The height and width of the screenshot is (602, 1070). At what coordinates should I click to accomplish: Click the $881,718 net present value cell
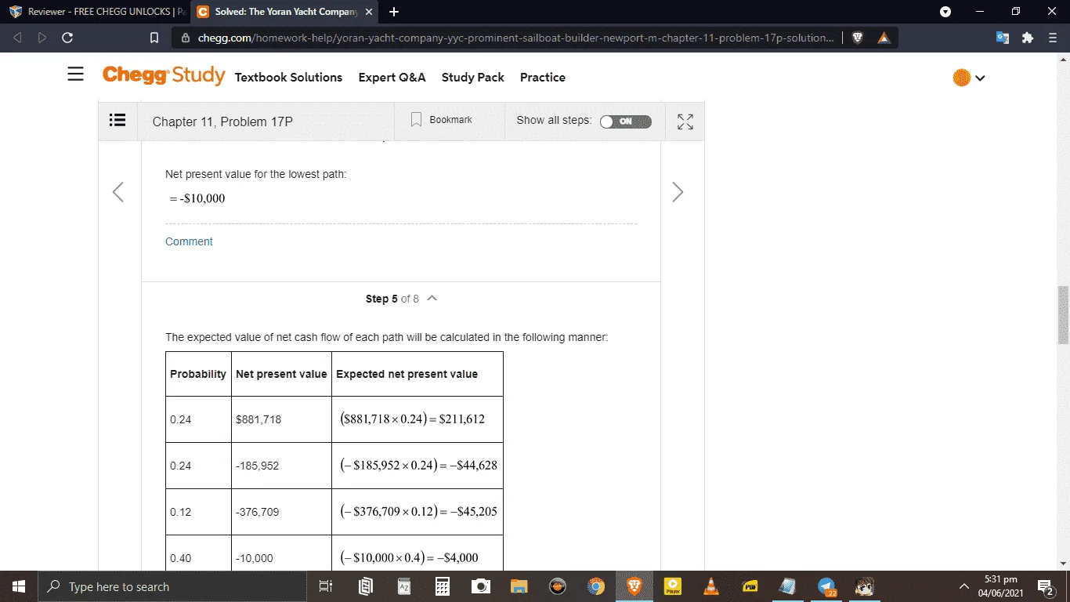point(281,419)
